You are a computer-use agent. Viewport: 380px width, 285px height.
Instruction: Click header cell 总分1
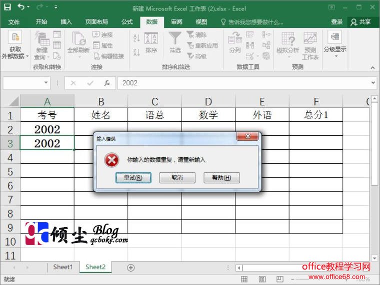[316, 115]
